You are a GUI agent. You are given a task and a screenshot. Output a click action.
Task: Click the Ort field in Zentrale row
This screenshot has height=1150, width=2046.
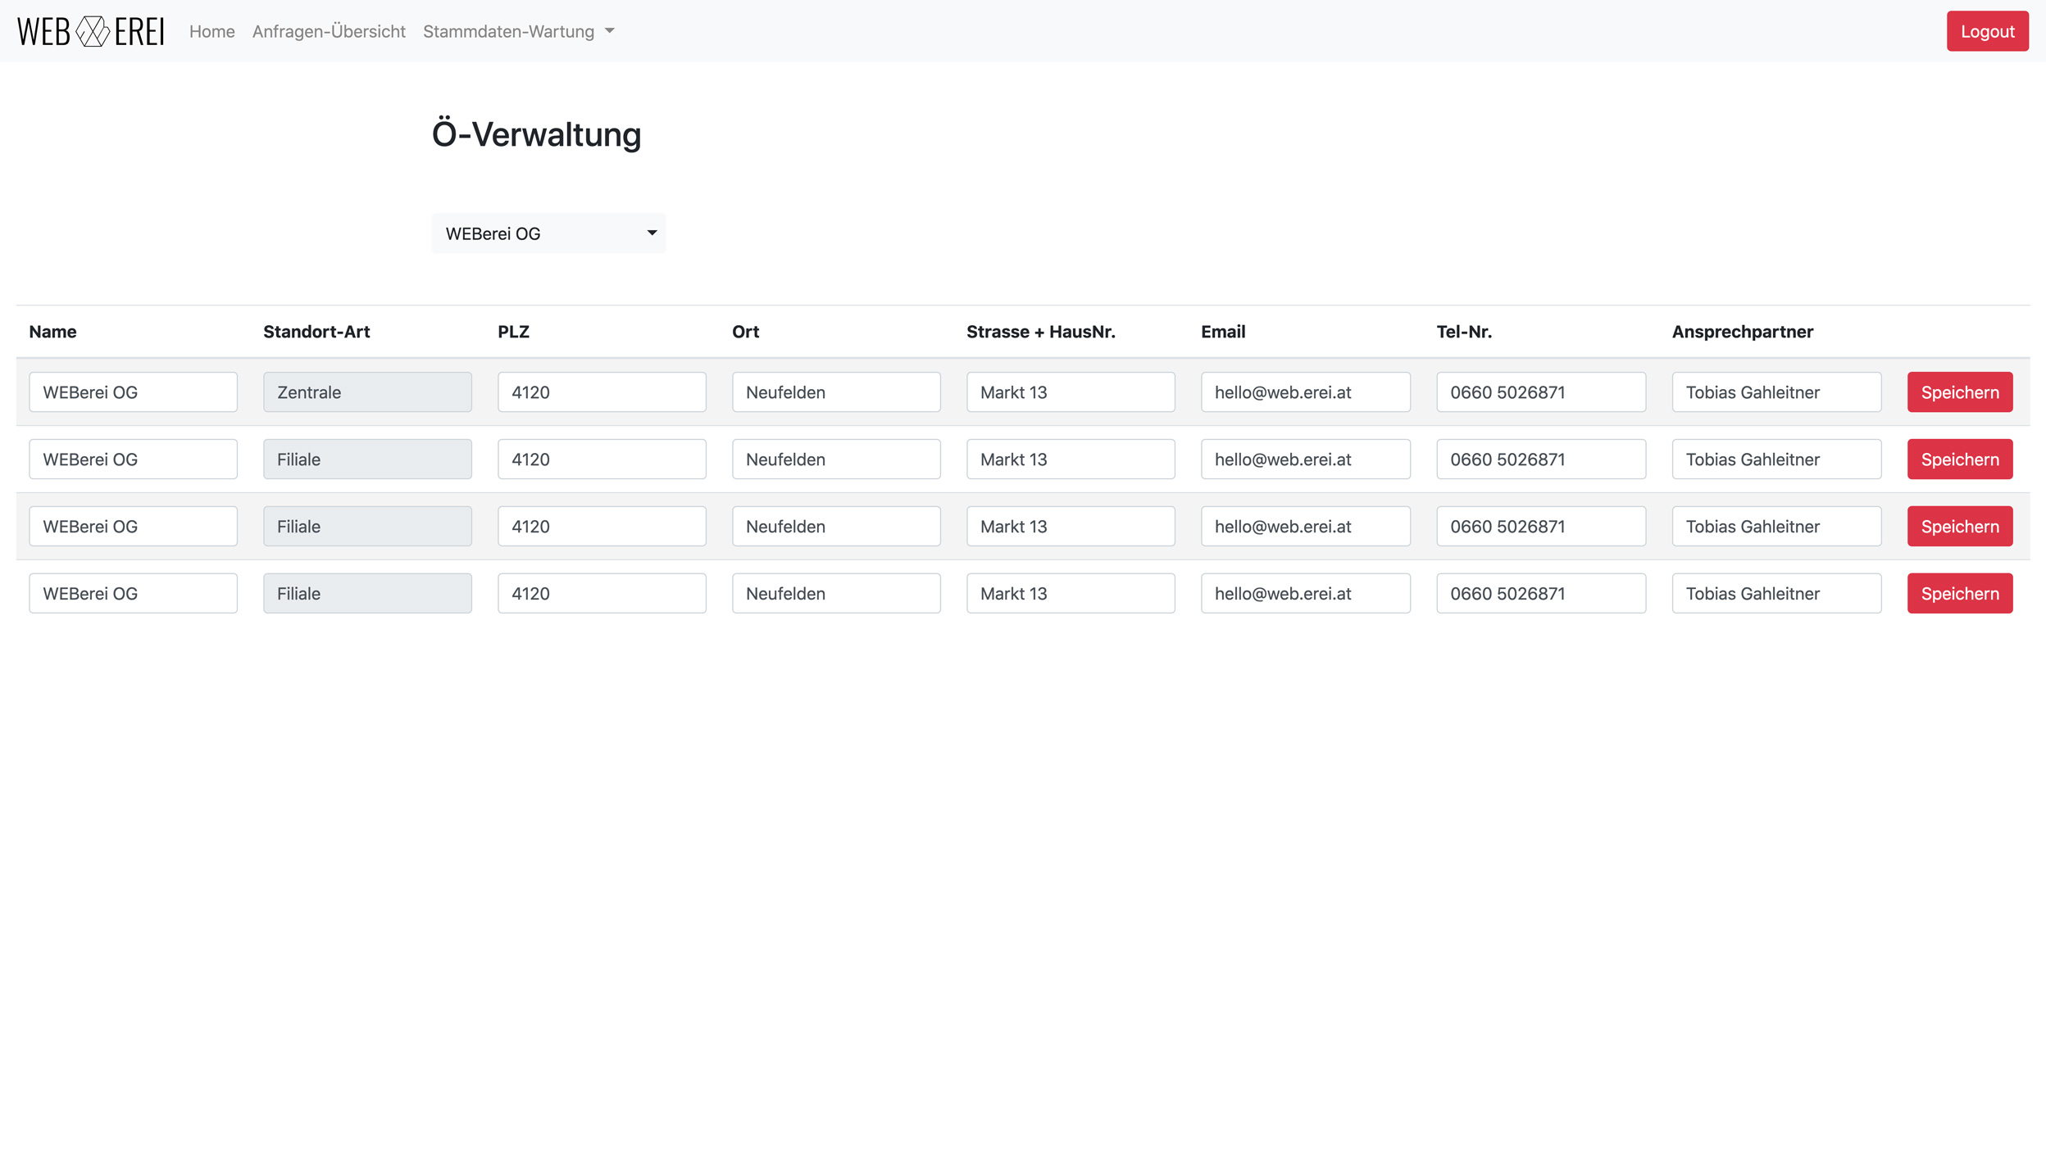836,392
